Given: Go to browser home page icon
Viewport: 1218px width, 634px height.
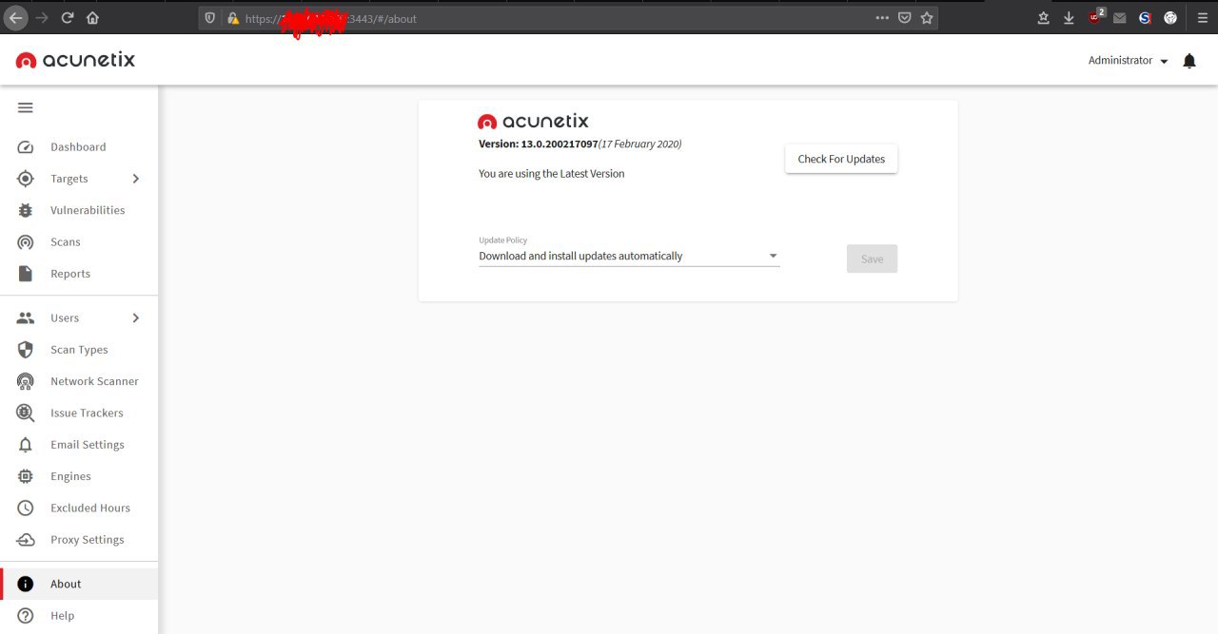Looking at the screenshot, I should tap(92, 18).
